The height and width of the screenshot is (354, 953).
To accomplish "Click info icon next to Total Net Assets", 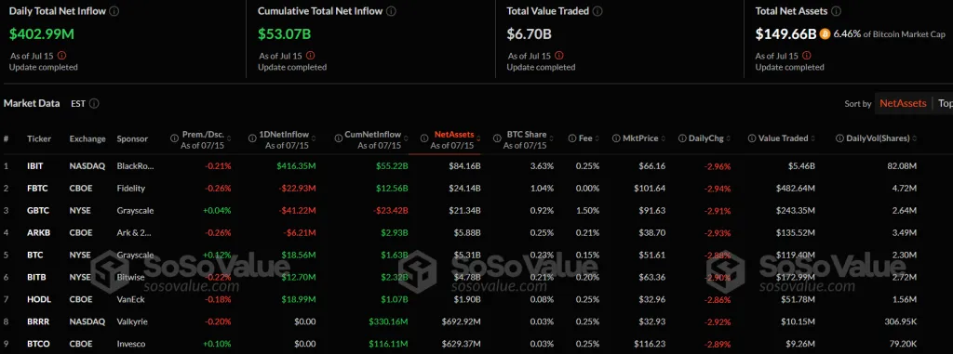I will (x=837, y=11).
